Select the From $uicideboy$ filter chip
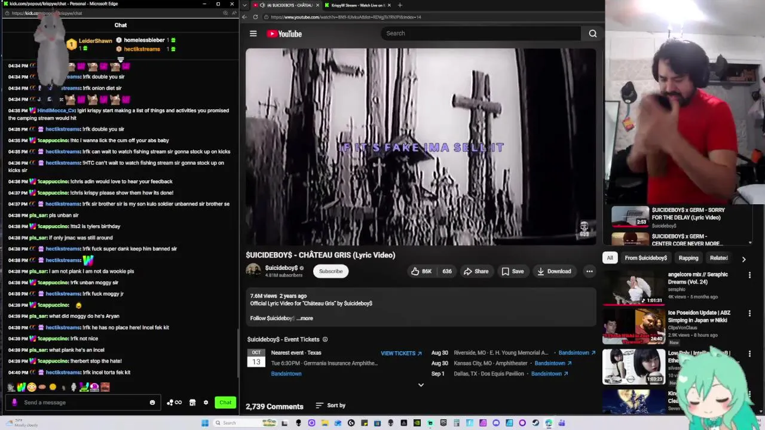This screenshot has width=765, height=430. [645, 258]
